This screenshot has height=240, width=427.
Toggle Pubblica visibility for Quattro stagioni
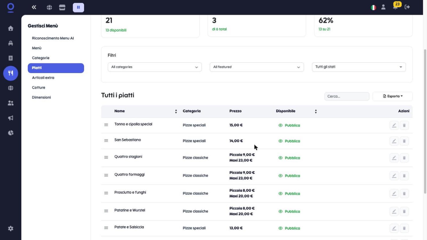tap(289, 158)
